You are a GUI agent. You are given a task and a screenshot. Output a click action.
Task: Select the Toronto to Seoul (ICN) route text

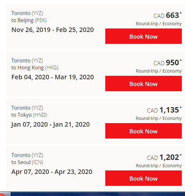[x=27, y=159]
